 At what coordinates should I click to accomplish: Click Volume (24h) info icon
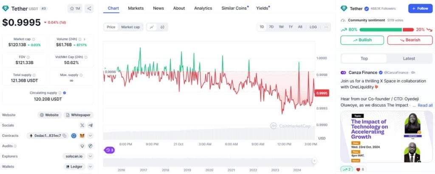click(80, 39)
